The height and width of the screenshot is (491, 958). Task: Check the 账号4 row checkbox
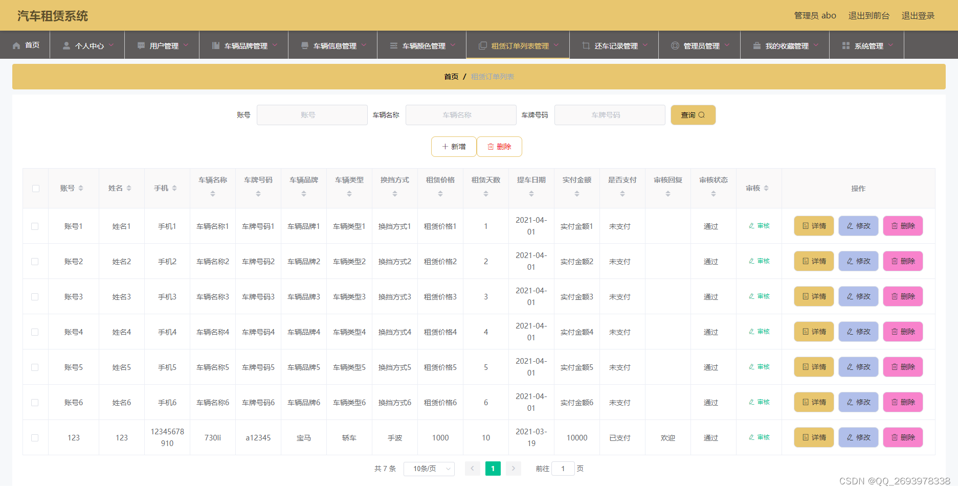[35, 332]
